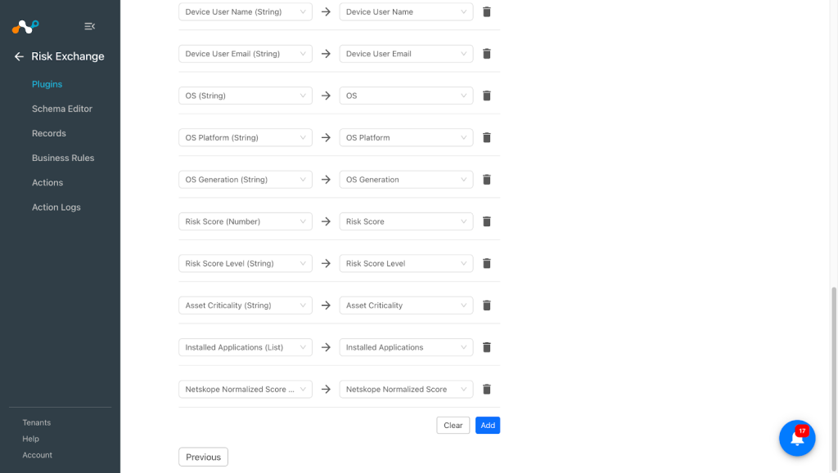Trash the Installed Applications mapping

pos(486,347)
